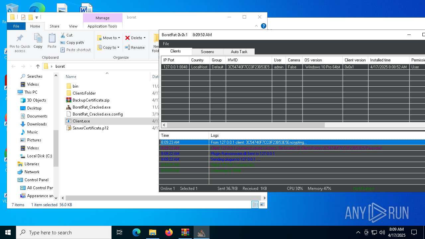
Task: Open Task View on the taskbar
Action: pyautogui.click(x=120, y=232)
